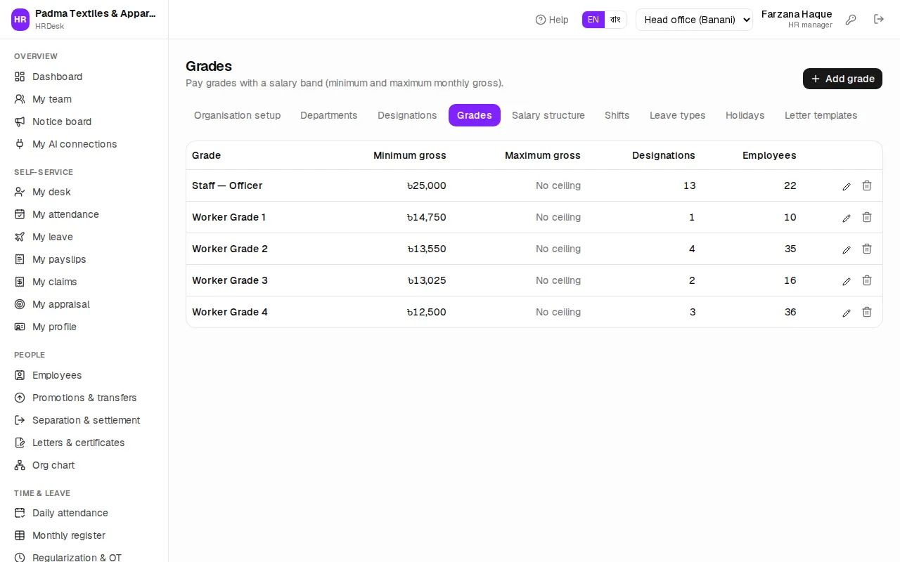
Task: Open Dashboard in the sidebar
Action: coord(84,77)
